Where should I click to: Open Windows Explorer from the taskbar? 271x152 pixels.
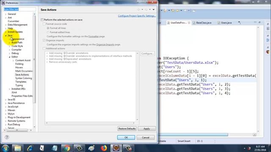coord(18,148)
